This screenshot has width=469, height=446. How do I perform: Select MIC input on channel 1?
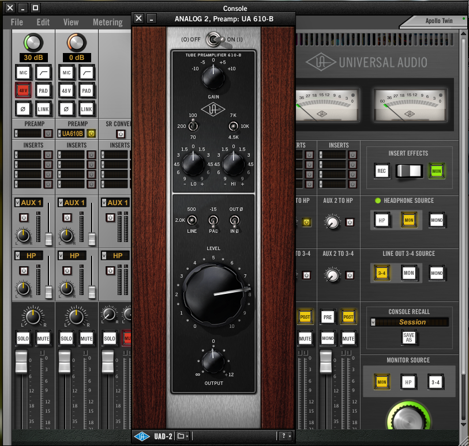[23, 73]
